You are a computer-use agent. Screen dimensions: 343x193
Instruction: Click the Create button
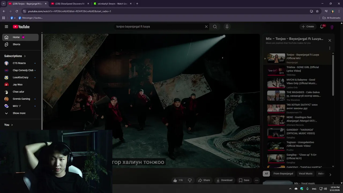[308, 27]
